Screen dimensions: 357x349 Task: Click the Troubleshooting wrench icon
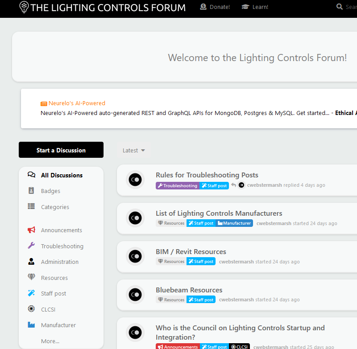tap(31, 246)
